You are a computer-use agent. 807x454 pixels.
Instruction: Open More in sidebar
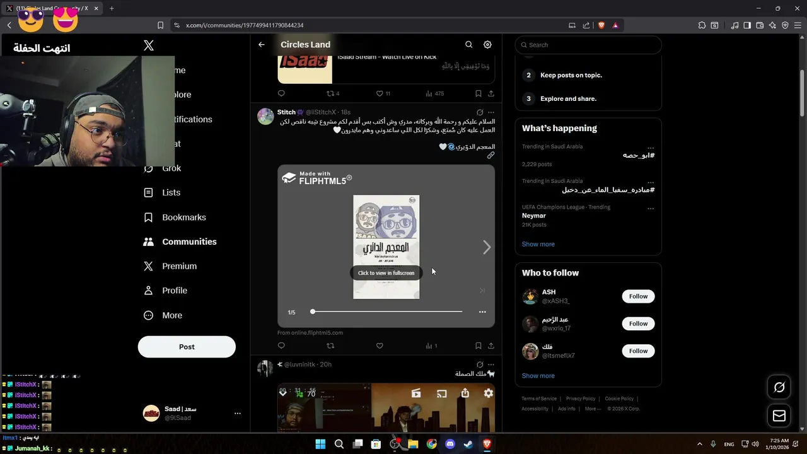pyautogui.click(x=163, y=315)
